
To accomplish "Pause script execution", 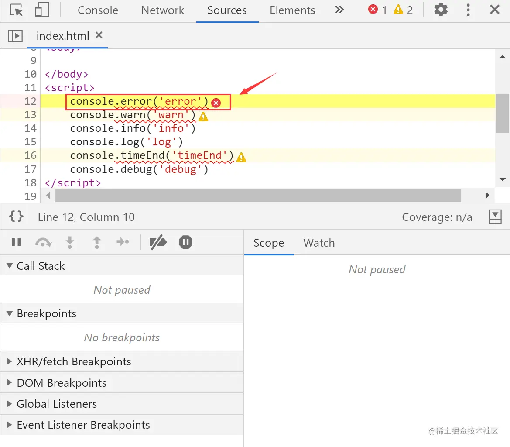I will (16, 242).
